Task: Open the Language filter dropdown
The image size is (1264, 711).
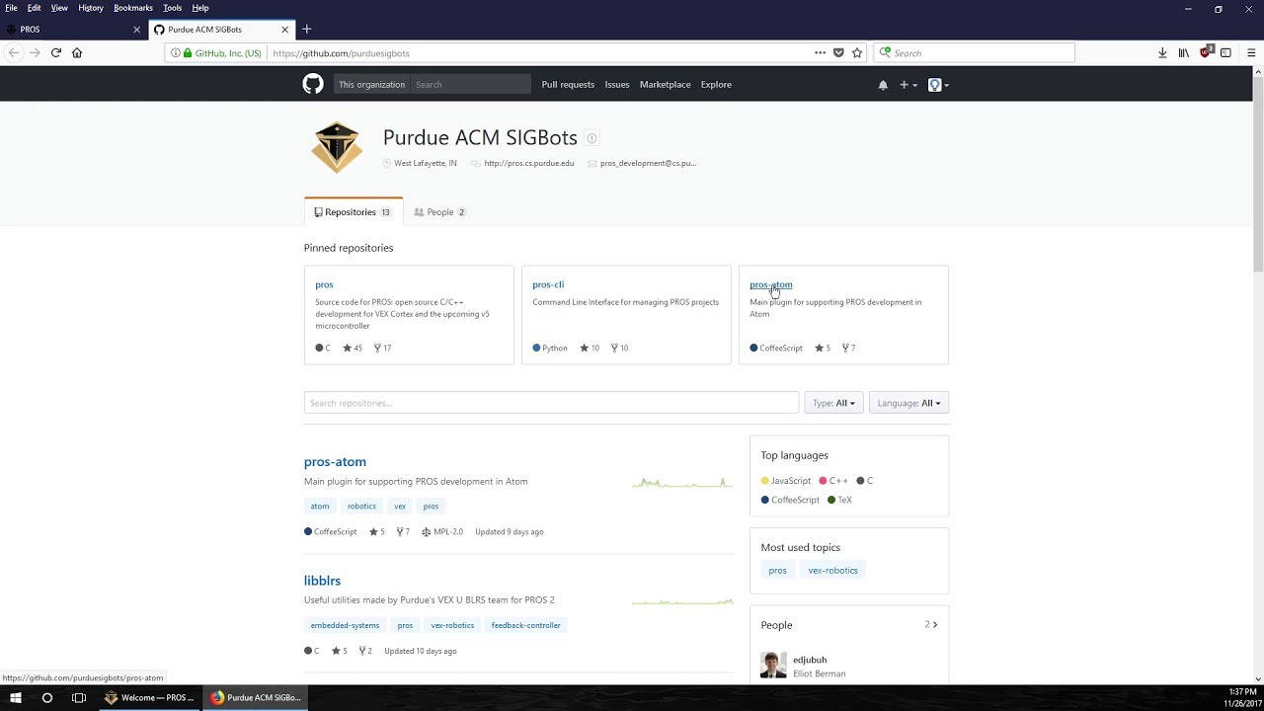Action: (x=908, y=403)
